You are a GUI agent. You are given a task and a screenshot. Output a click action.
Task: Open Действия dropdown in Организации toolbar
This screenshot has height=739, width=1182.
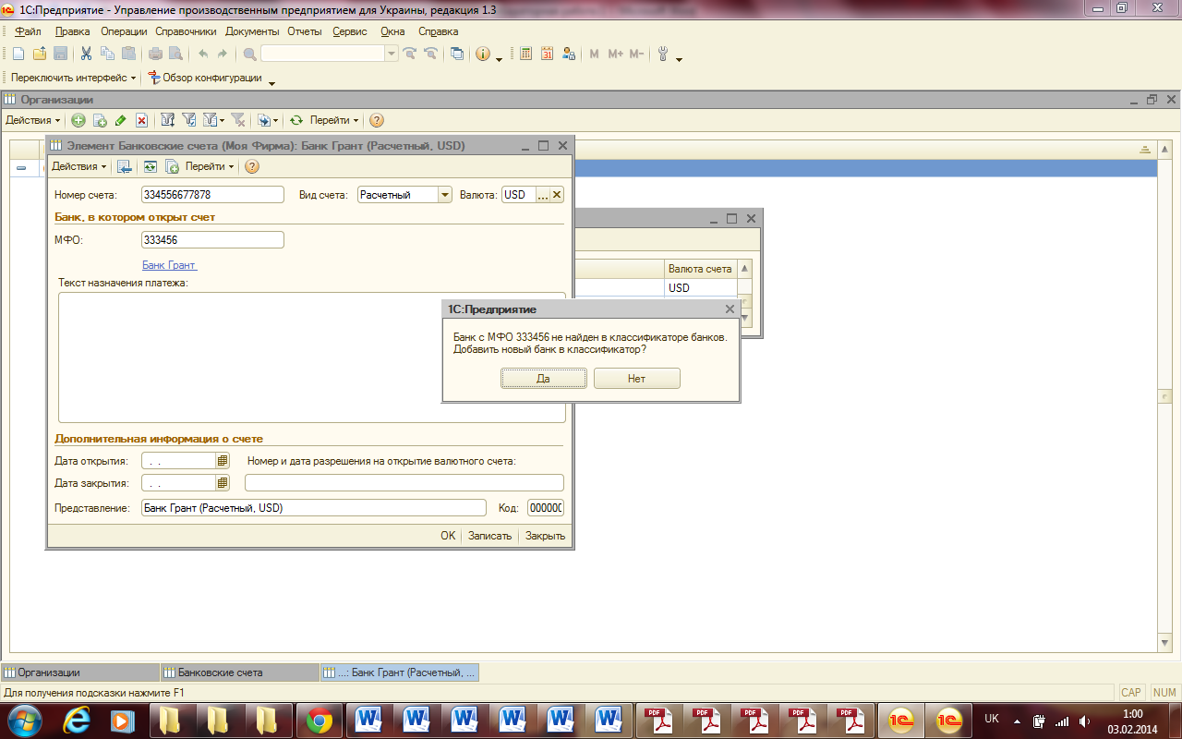click(33, 120)
